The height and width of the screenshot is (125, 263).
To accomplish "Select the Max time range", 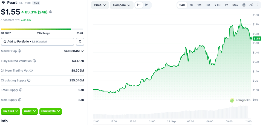I will (x=235, y=5).
